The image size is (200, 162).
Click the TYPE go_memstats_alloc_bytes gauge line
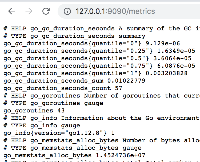click(73, 148)
